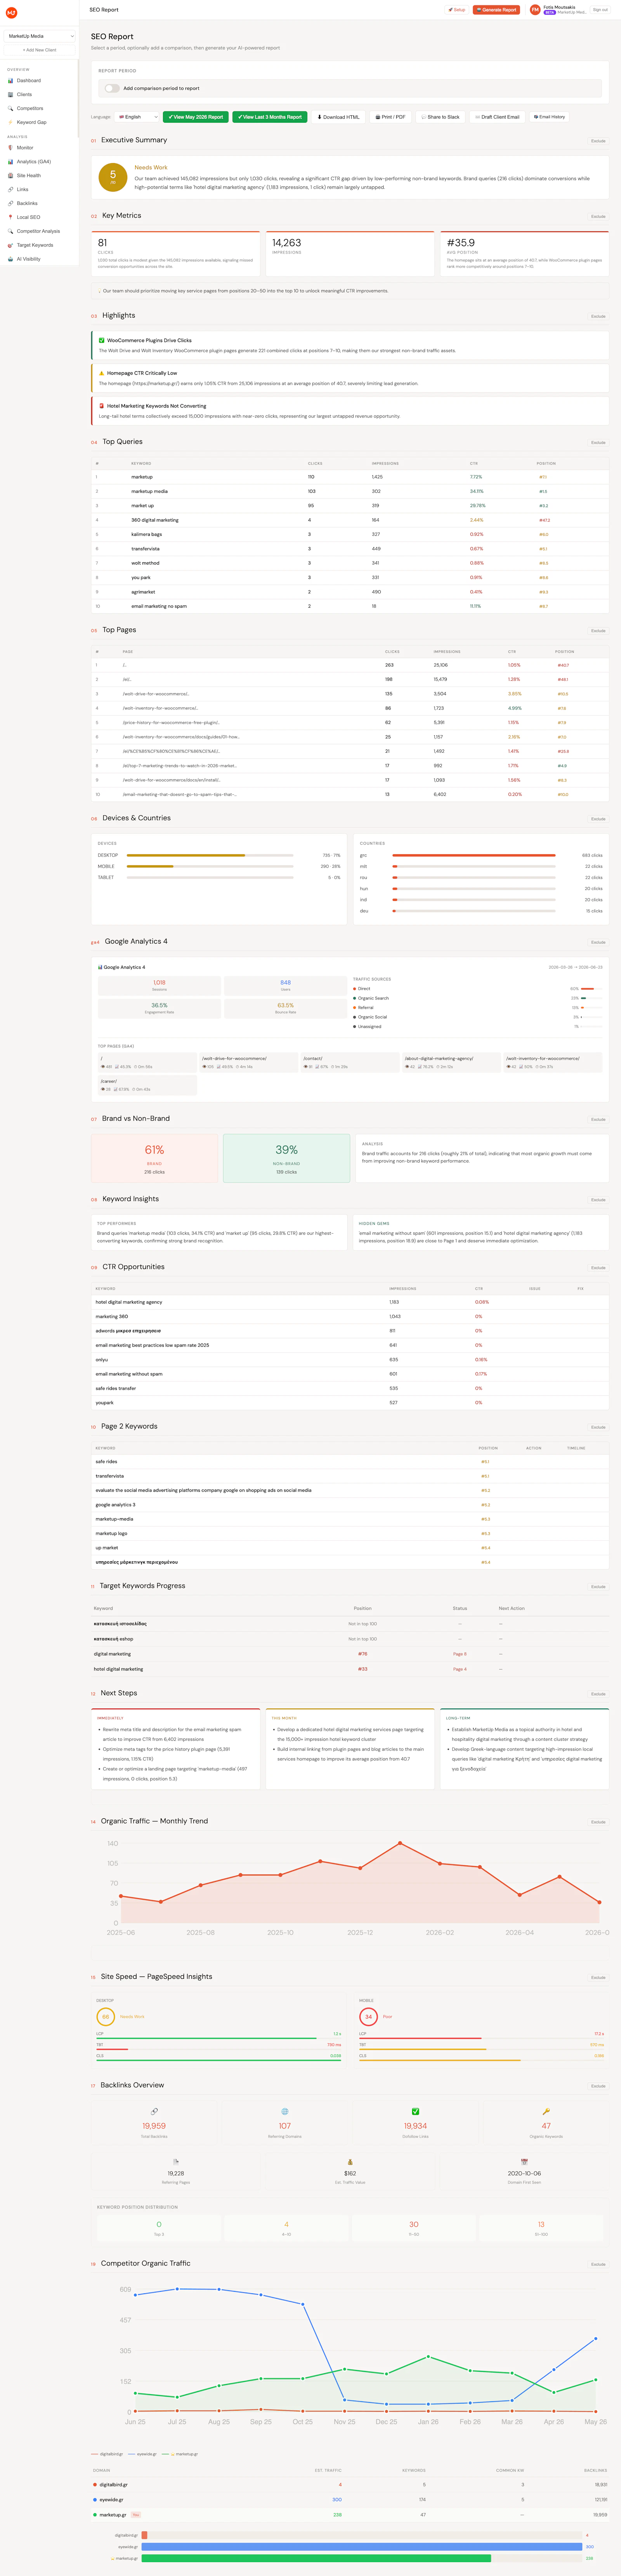Click View Last 3 Months Report
Screen dimensions: 621x2576
(270, 117)
